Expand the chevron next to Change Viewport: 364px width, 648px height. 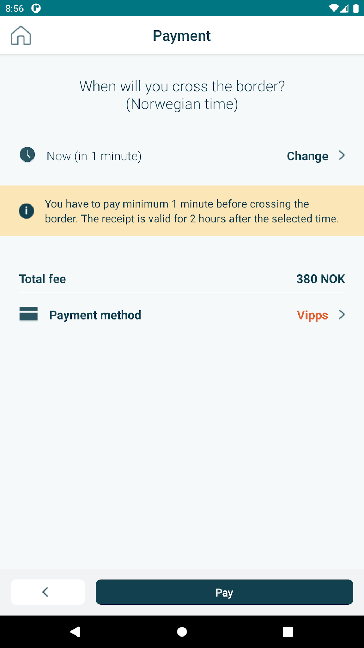(342, 155)
